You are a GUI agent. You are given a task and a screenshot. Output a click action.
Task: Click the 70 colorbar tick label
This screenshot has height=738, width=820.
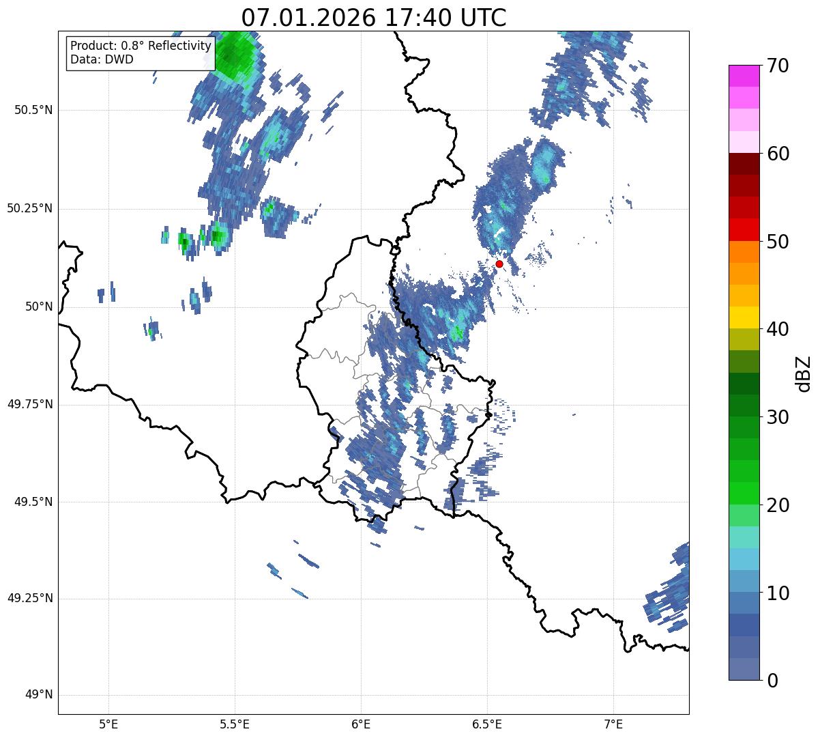tap(778, 66)
